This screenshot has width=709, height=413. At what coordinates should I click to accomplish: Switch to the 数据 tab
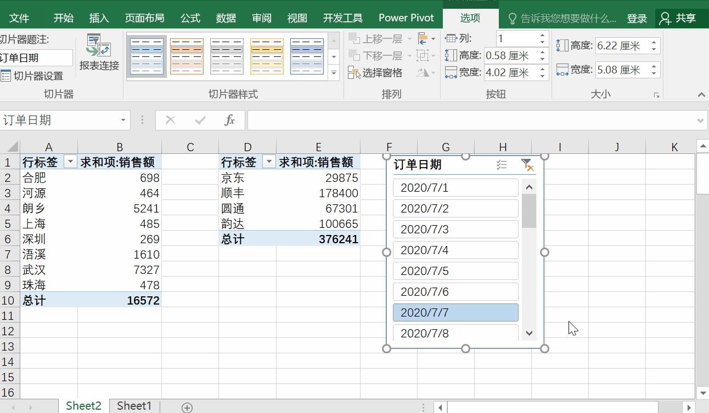click(x=226, y=18)
